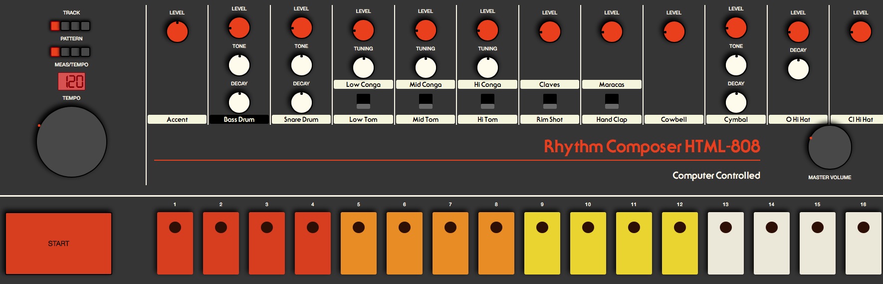Choose the Cowbell instrument label

coord(673,119)
